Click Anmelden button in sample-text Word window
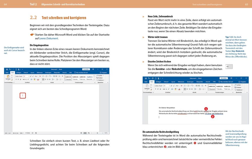The image size is (252, 159). (224, 78)
